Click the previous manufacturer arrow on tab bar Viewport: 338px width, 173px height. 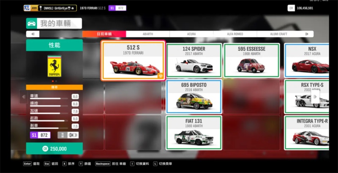click(33, 34)
